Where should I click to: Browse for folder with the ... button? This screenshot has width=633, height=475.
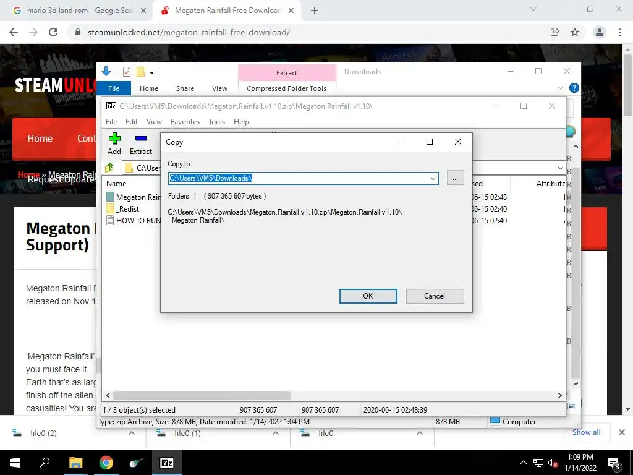coord(455,178)
